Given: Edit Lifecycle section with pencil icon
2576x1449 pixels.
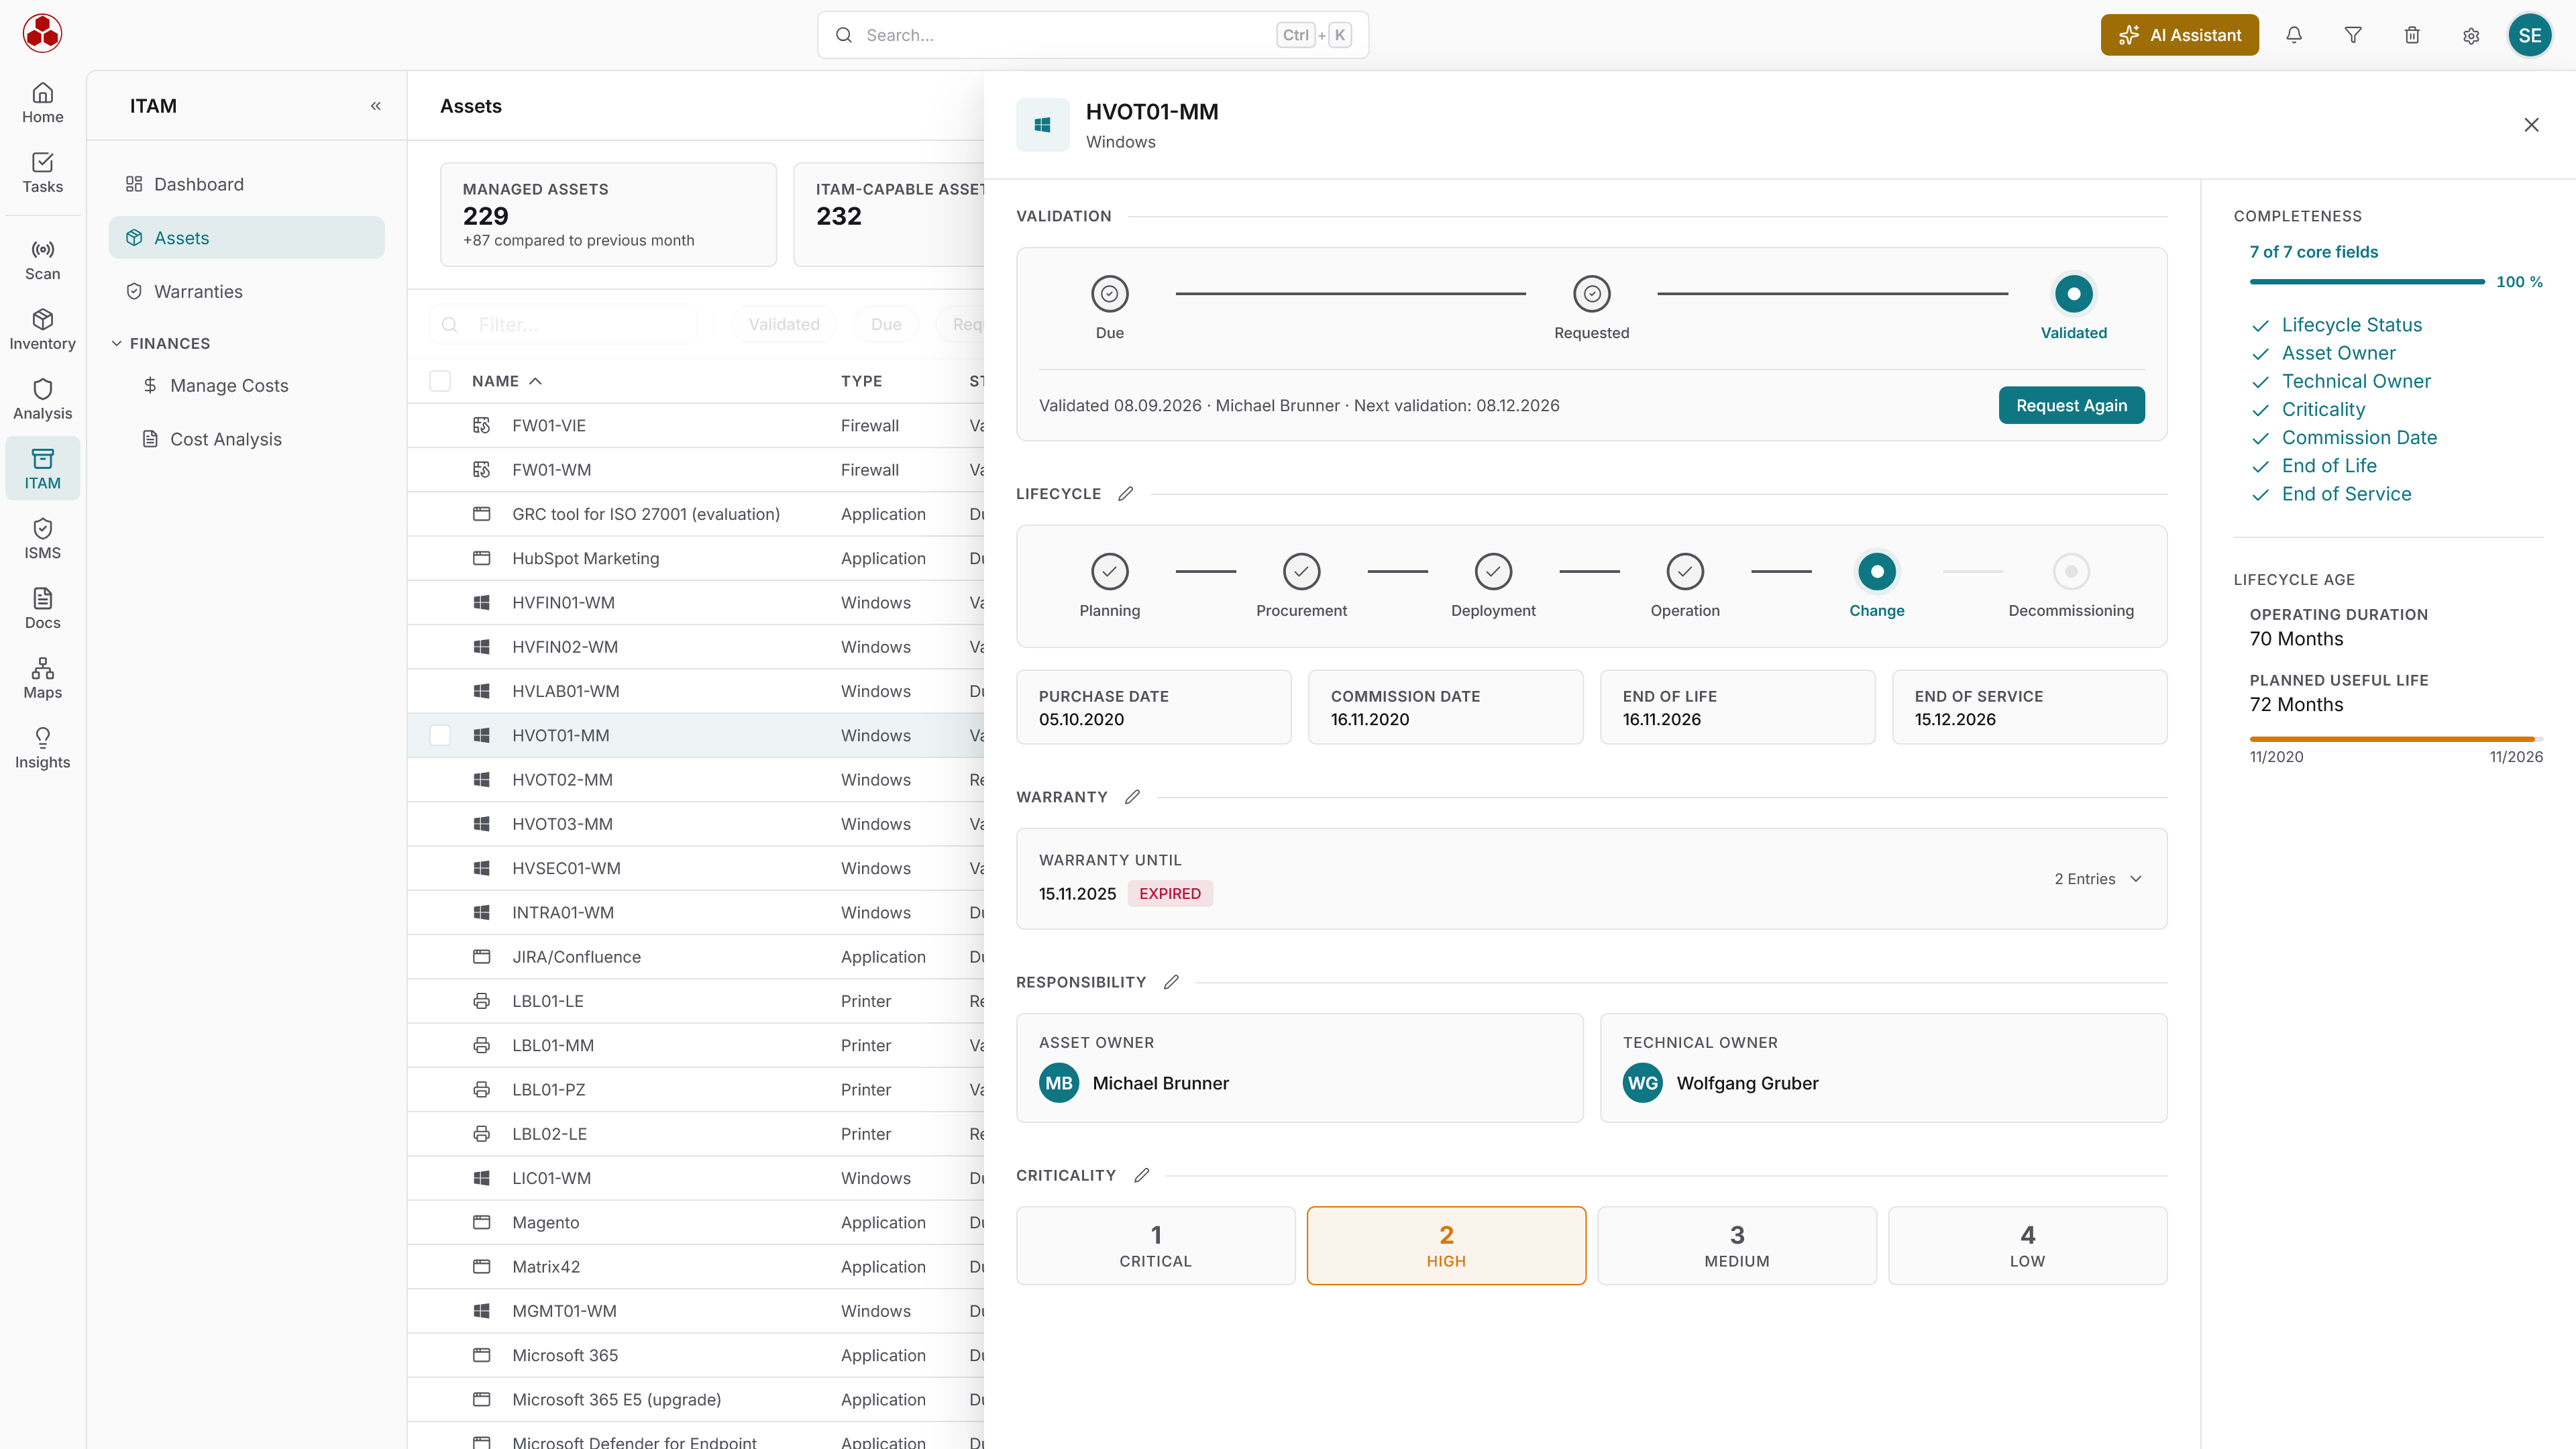Looking at the screenshot, I should click(1125, 494).
